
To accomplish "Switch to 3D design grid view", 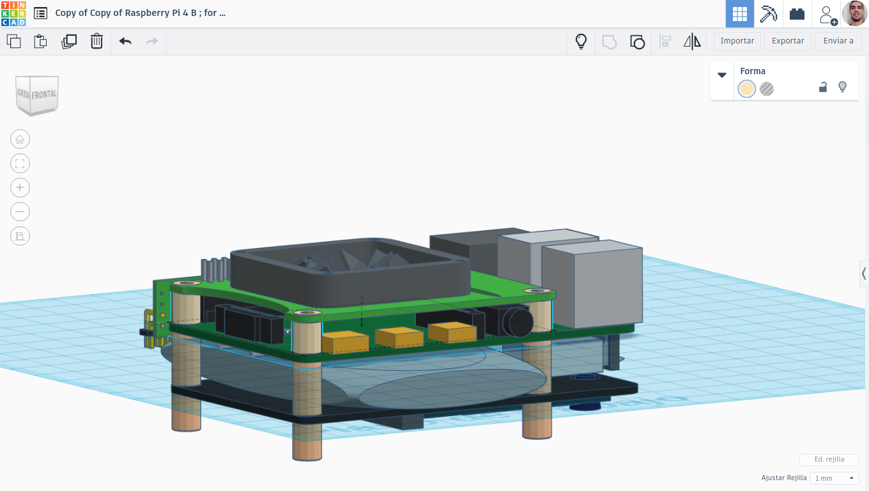I will coord(740,13).
